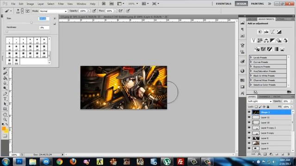Select the Pen tool in toolbox
296x166 pixels.
pyautogui.click(x=5, y=94)
